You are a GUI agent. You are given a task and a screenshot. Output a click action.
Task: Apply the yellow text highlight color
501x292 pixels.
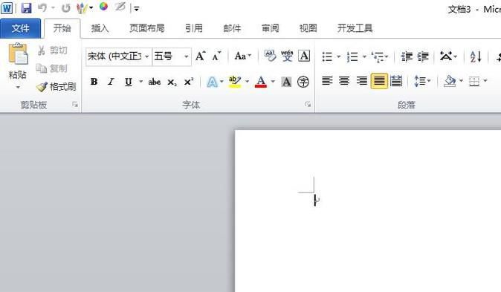(235, 82)
